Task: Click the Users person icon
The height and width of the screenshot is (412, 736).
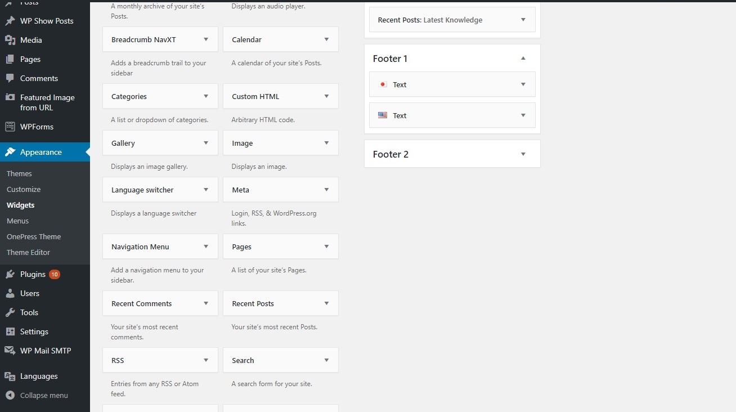Action: click(x=10, y=293)
